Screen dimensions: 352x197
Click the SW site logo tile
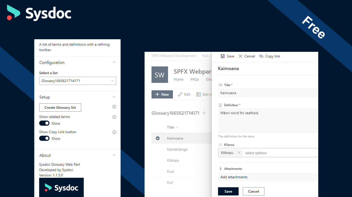tap(160, 75)
